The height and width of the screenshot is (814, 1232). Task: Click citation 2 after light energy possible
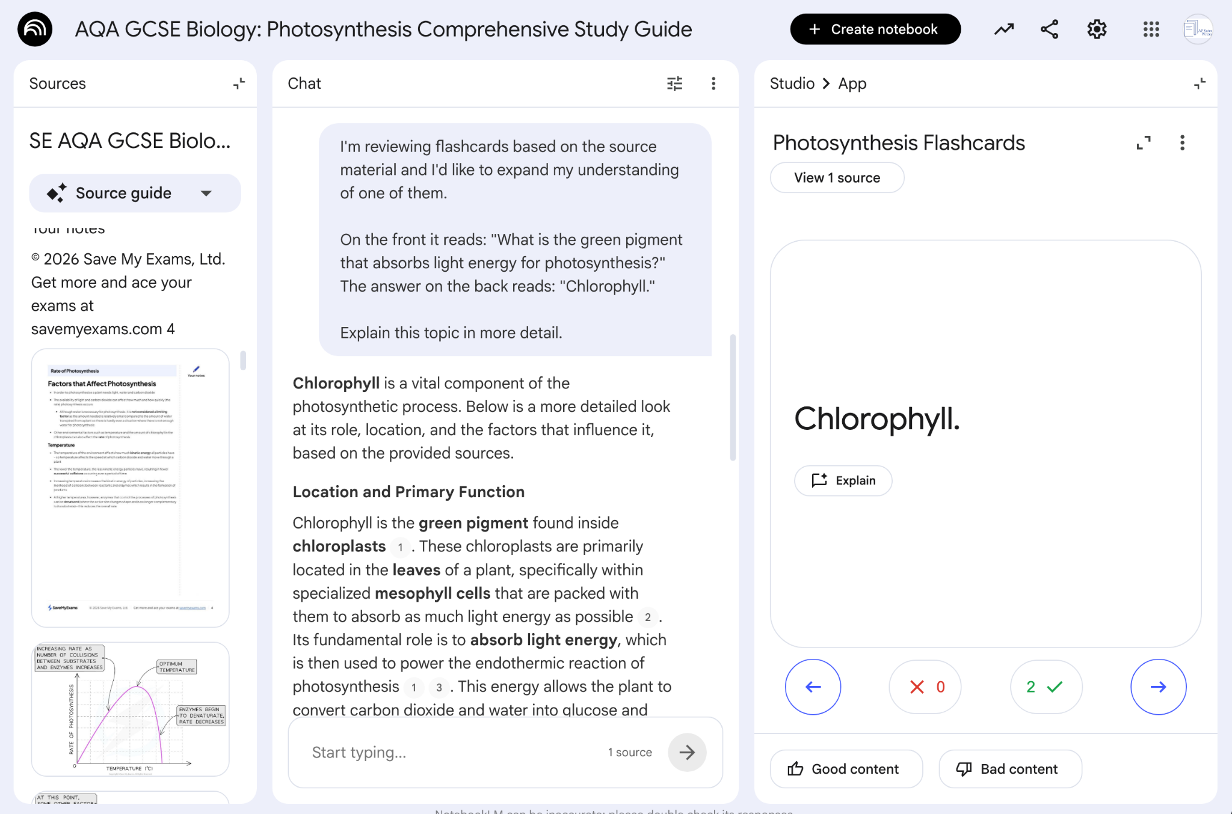[x=647, y=617]
